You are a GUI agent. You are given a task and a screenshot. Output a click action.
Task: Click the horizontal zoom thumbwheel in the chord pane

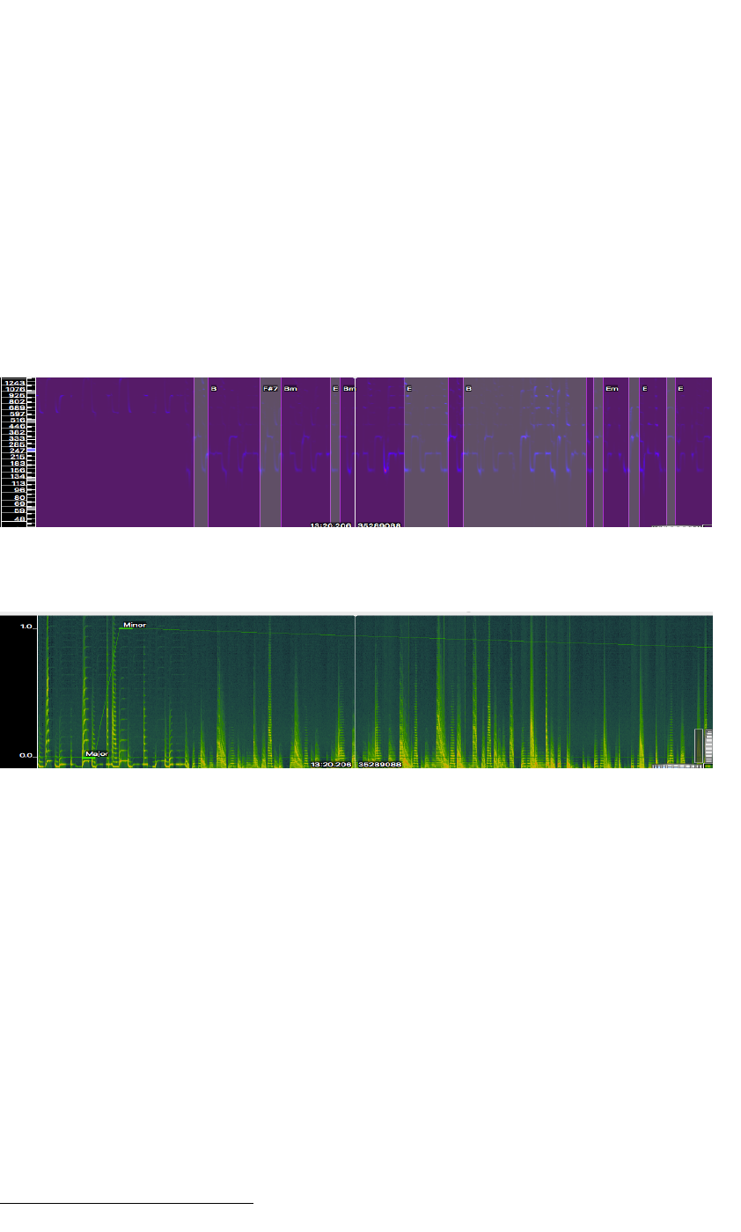(x=678, y=525)
